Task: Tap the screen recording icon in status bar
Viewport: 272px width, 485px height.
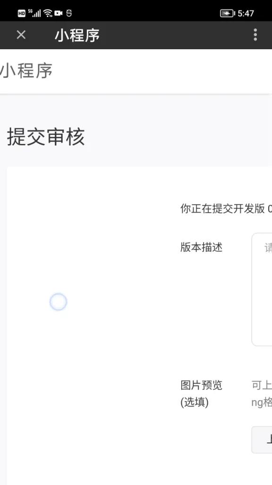Action: pos(59,13)
